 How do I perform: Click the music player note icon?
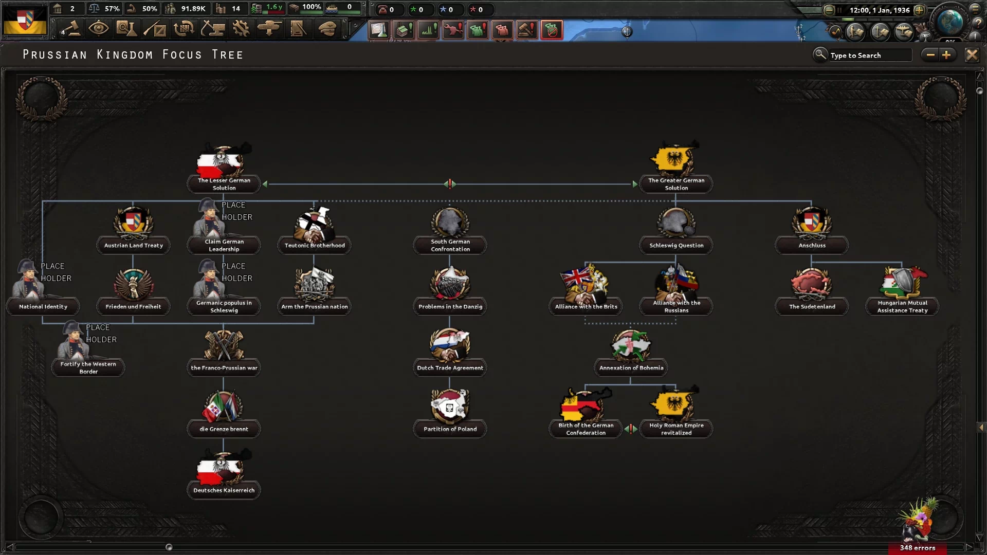tap(835, 32)
